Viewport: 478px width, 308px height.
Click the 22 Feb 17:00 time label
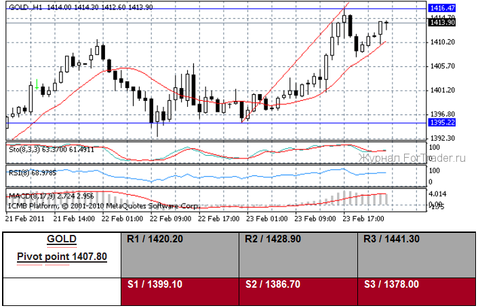pyautogui.click(x=218, y=219)
